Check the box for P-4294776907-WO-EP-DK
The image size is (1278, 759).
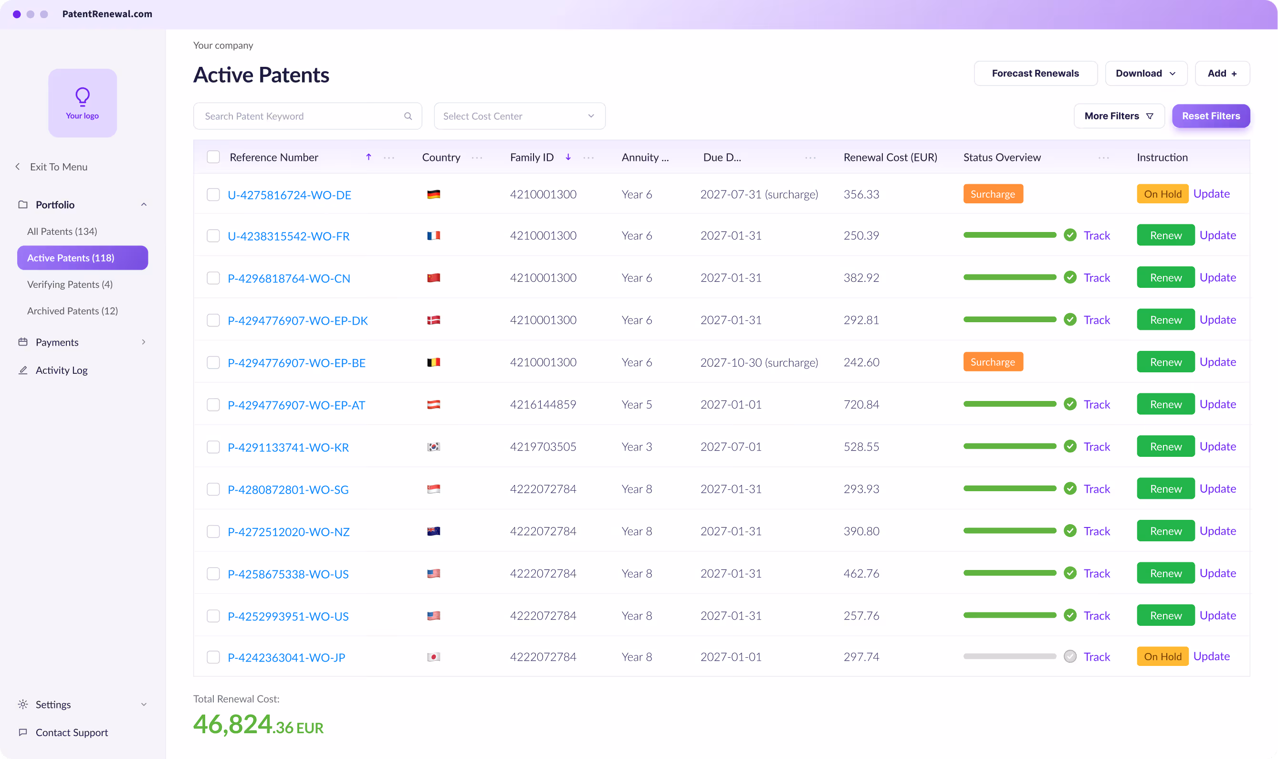[213, 320]
